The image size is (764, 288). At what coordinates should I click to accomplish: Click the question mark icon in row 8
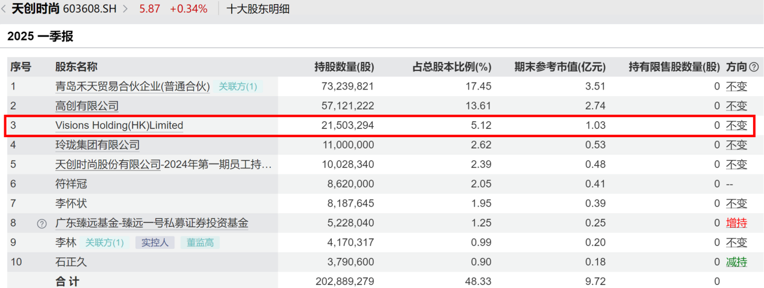[42, 224]
